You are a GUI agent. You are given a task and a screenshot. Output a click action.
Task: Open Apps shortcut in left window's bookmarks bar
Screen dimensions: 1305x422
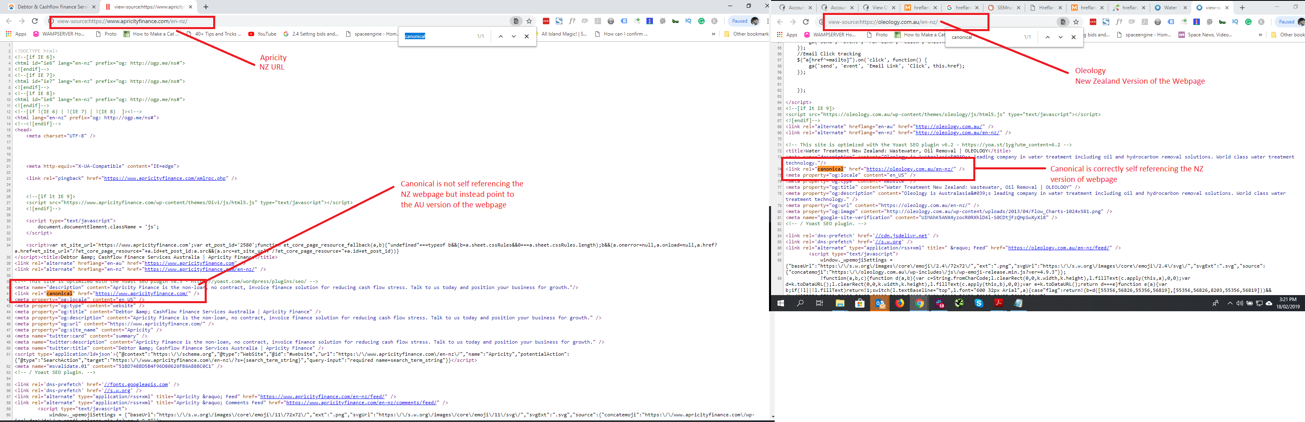click(x=16, y=34)
